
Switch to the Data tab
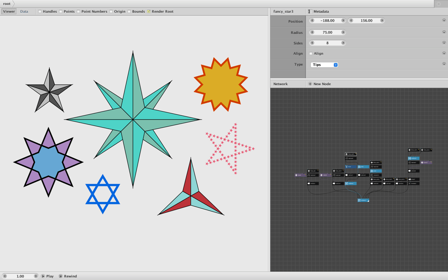(x=24, y=12)
